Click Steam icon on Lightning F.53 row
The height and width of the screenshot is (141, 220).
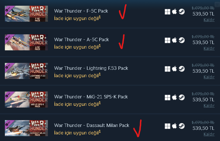(x=182, y=69)
